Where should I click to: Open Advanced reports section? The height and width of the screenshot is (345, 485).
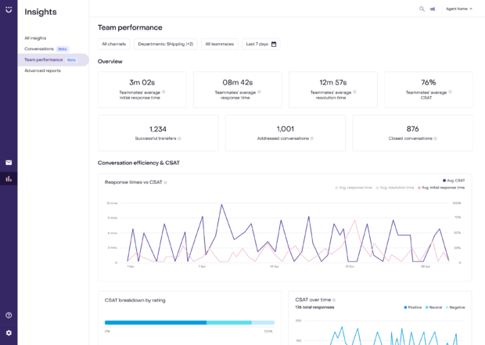tap(42, 70)
